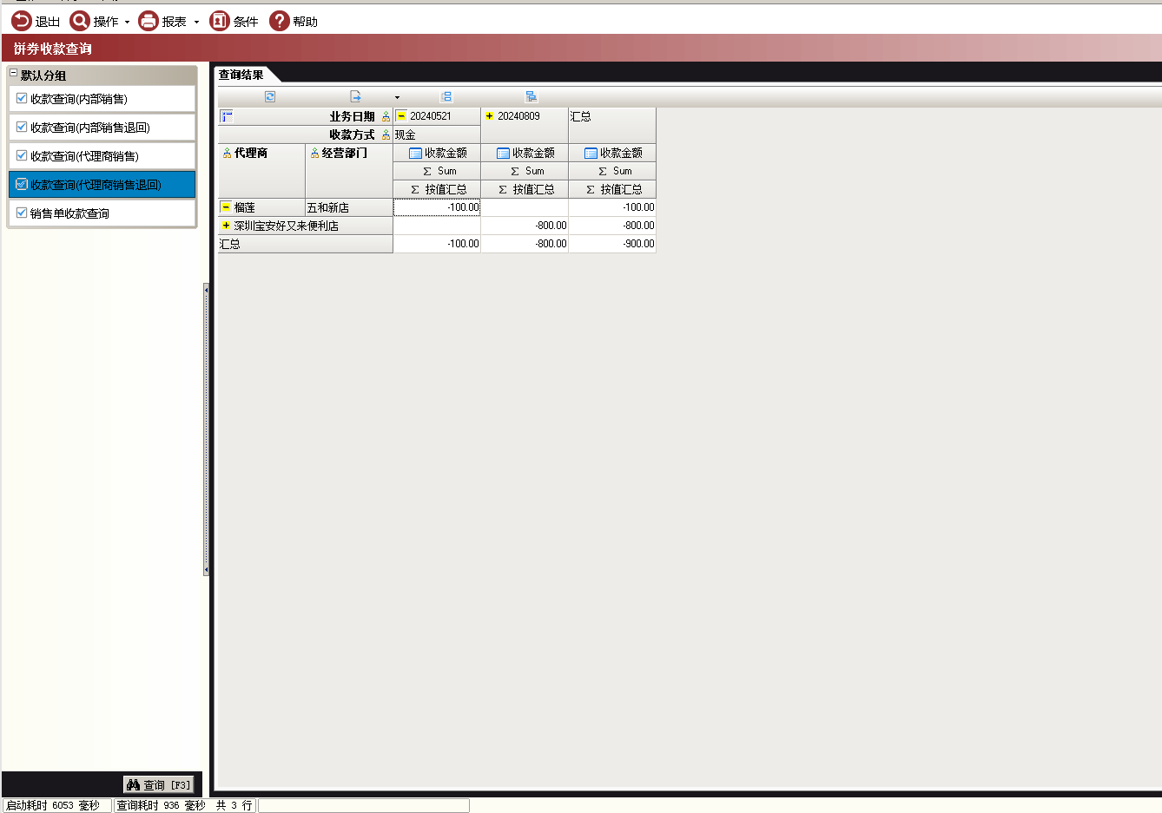Image resolution: width=1162 pixels, height=813 pixels.
Task: Click 按值汇总 sigma under 20240809 column
Action: [x=503, y=190]
